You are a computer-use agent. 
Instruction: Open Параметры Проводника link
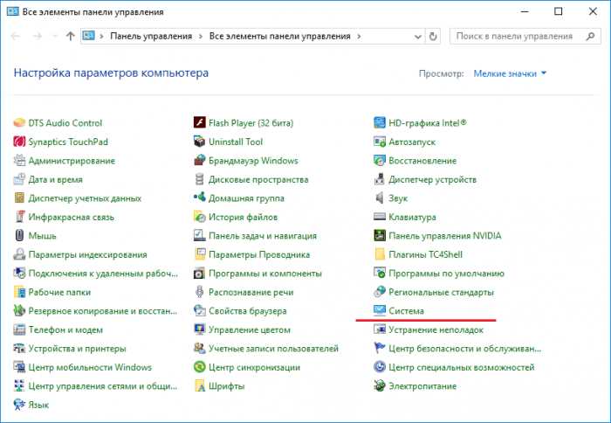tap(259, 254)
